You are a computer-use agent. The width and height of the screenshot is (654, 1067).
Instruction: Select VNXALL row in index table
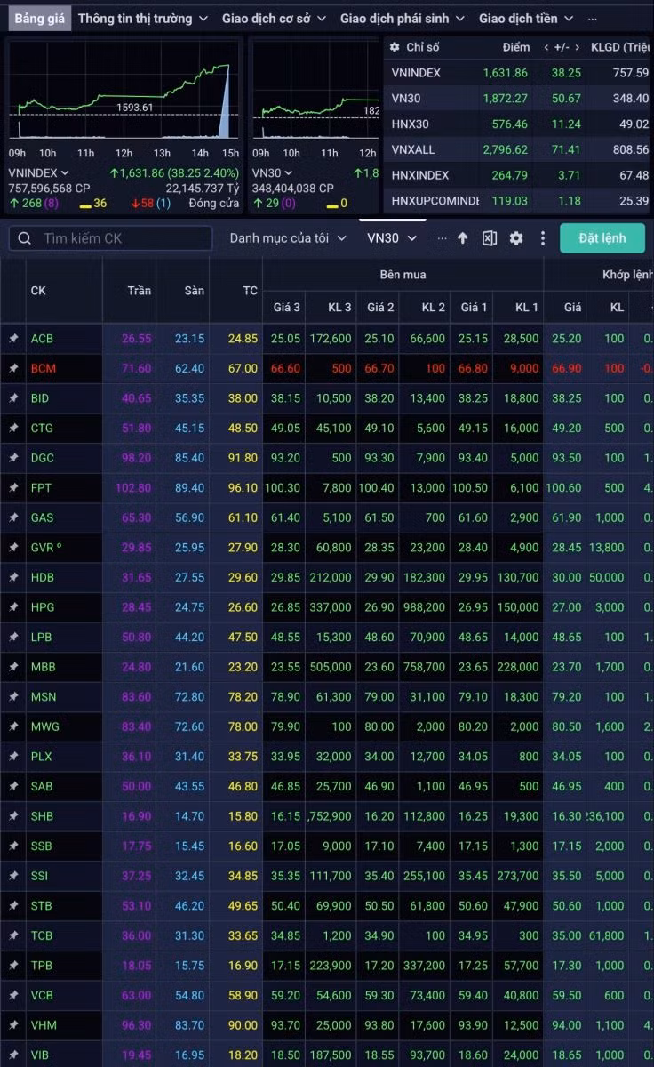(x=518, y=150)
